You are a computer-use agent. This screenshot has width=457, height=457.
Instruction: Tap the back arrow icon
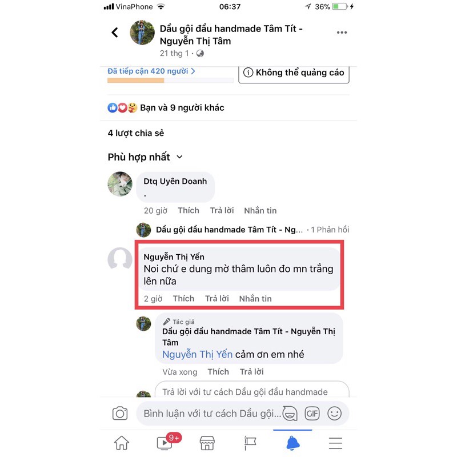coord(115,33)
